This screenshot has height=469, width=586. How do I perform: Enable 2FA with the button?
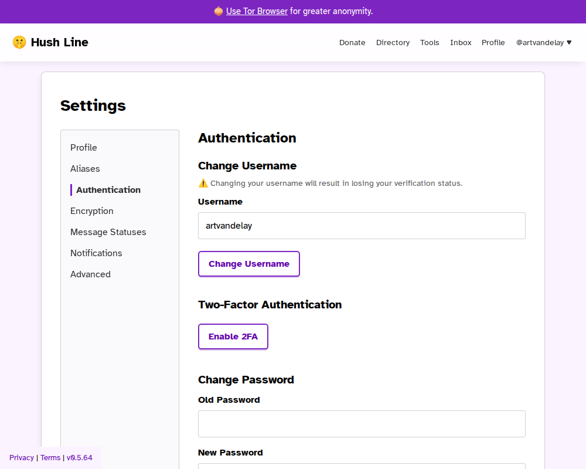coord(233,337)
